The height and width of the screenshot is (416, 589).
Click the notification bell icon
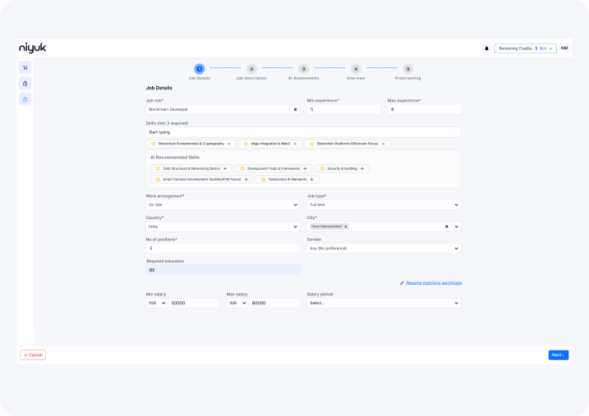pos(486,48)
